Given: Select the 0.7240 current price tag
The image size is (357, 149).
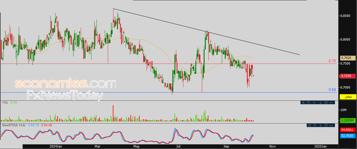Looking at the screenshot, I should pyautogui.click(x=347, y=76).
